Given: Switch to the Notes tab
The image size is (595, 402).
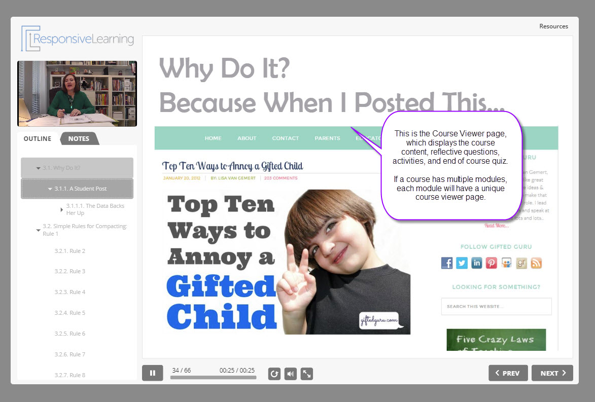Looking at the screenshot, I should (x=79, y=139).
